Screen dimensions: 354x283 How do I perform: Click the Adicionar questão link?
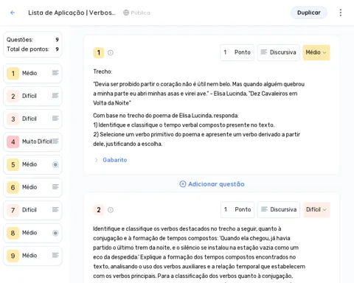point(212,184)
